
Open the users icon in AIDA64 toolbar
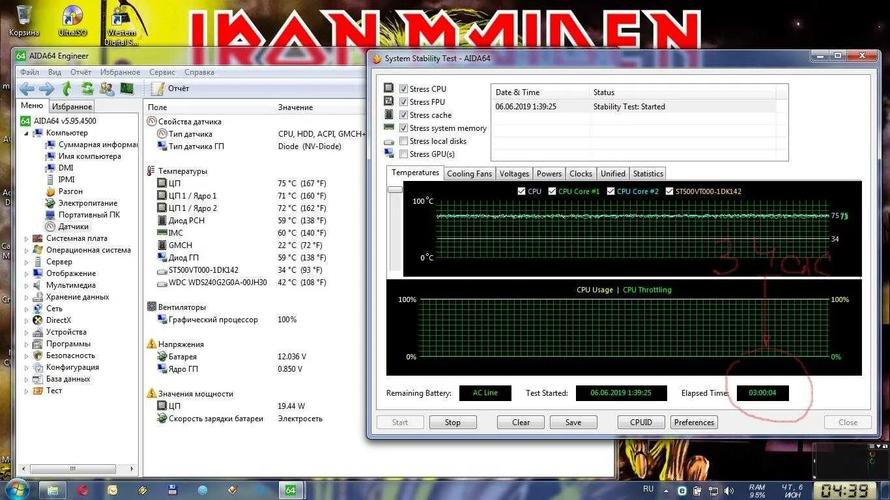(107, 89)
